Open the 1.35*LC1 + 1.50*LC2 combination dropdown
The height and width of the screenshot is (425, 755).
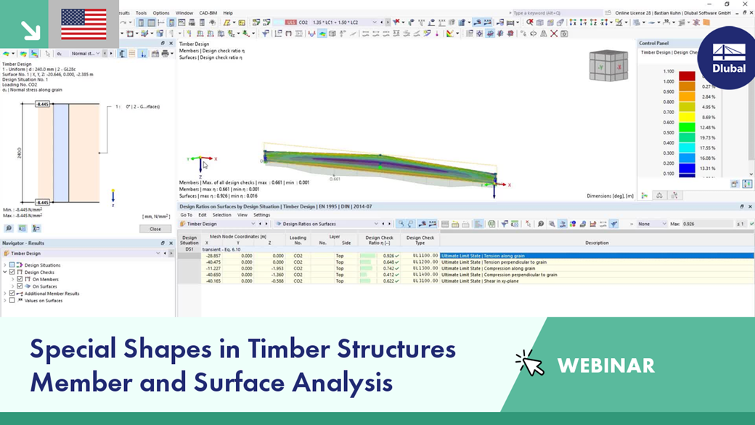coord(374,23)
